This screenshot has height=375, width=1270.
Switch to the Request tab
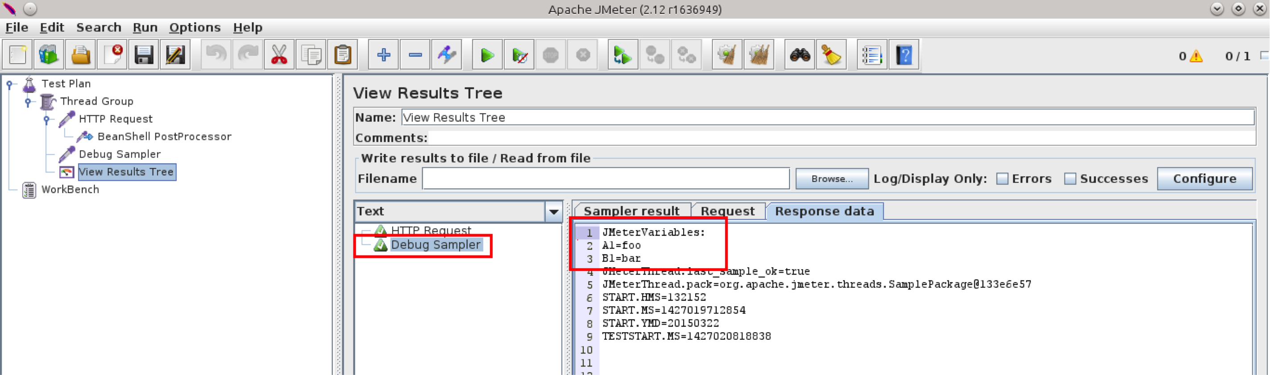(x=728, y=211)
